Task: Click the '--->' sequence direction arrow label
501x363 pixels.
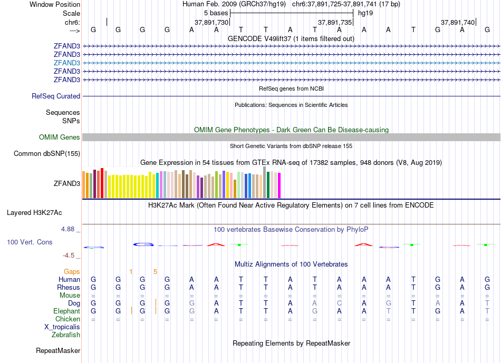Action: click(75, 31)
